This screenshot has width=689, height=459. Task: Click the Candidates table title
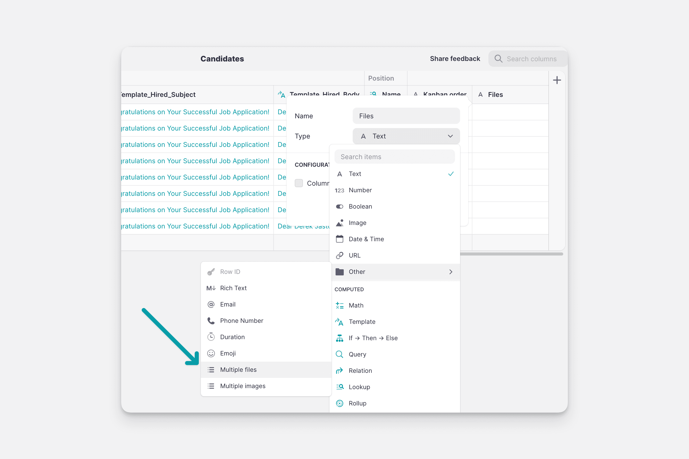tap(222, 59)
